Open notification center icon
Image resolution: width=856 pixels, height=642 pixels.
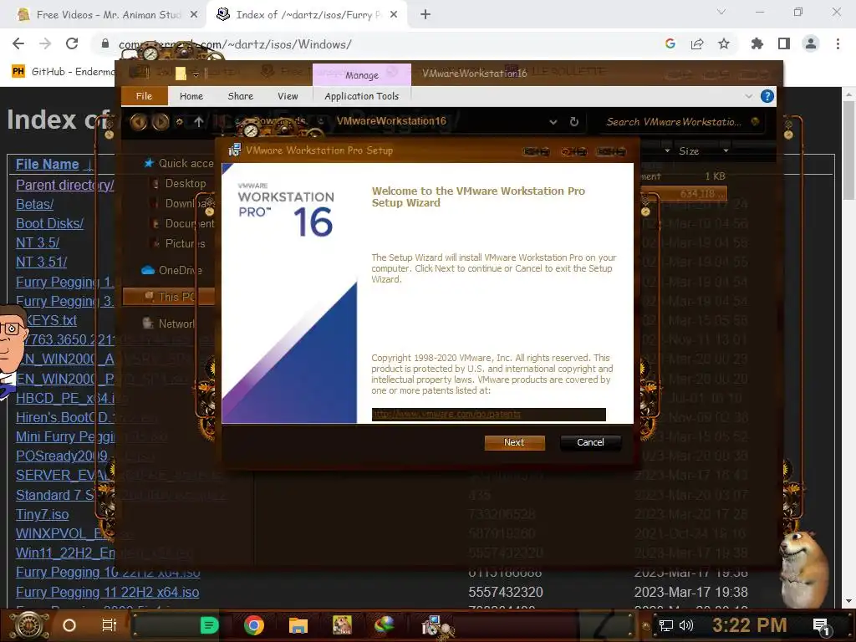tap(821, 625)
